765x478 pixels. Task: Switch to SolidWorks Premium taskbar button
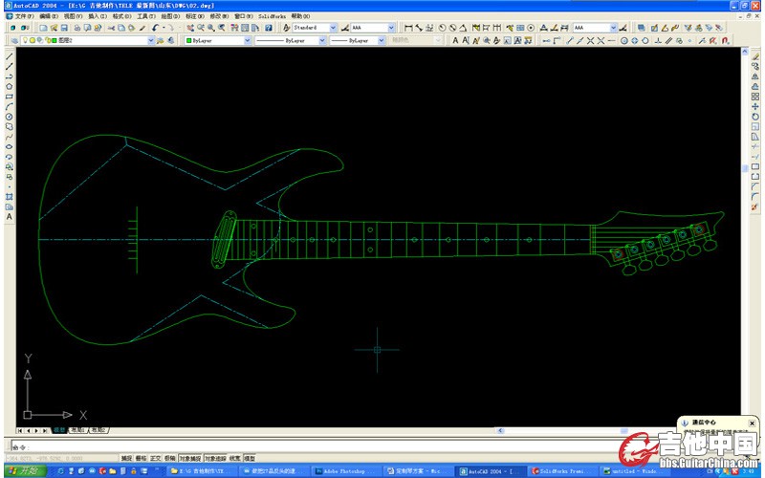pos(563,471)
